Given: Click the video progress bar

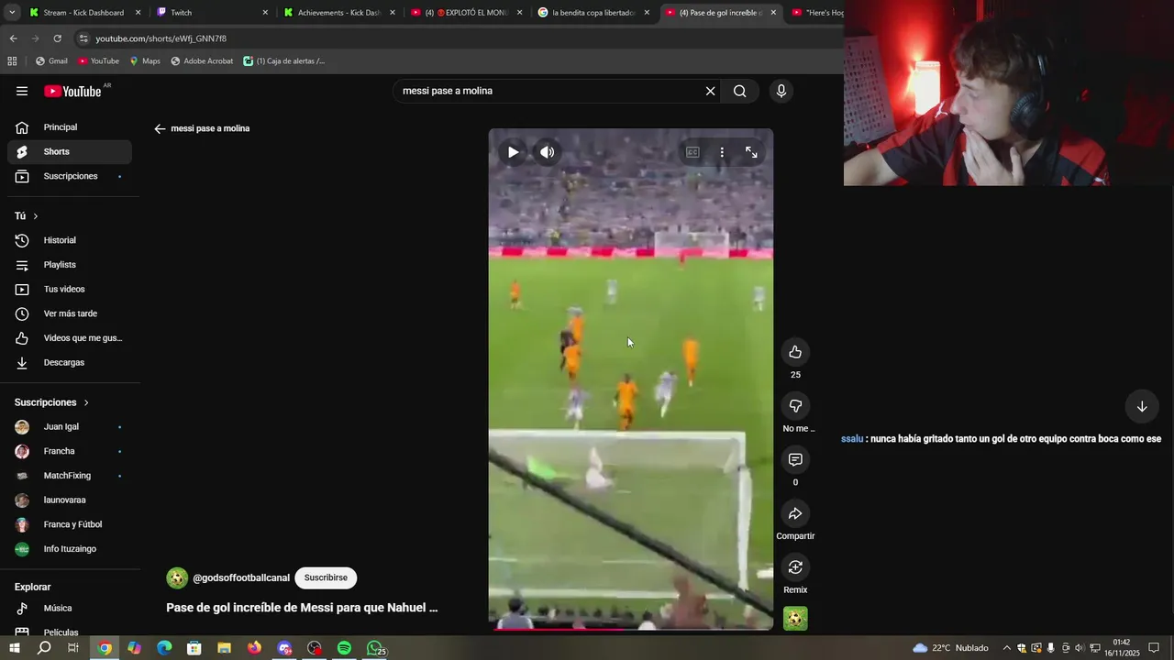Looking at the screenshot, I should click(x=631, y=629).
